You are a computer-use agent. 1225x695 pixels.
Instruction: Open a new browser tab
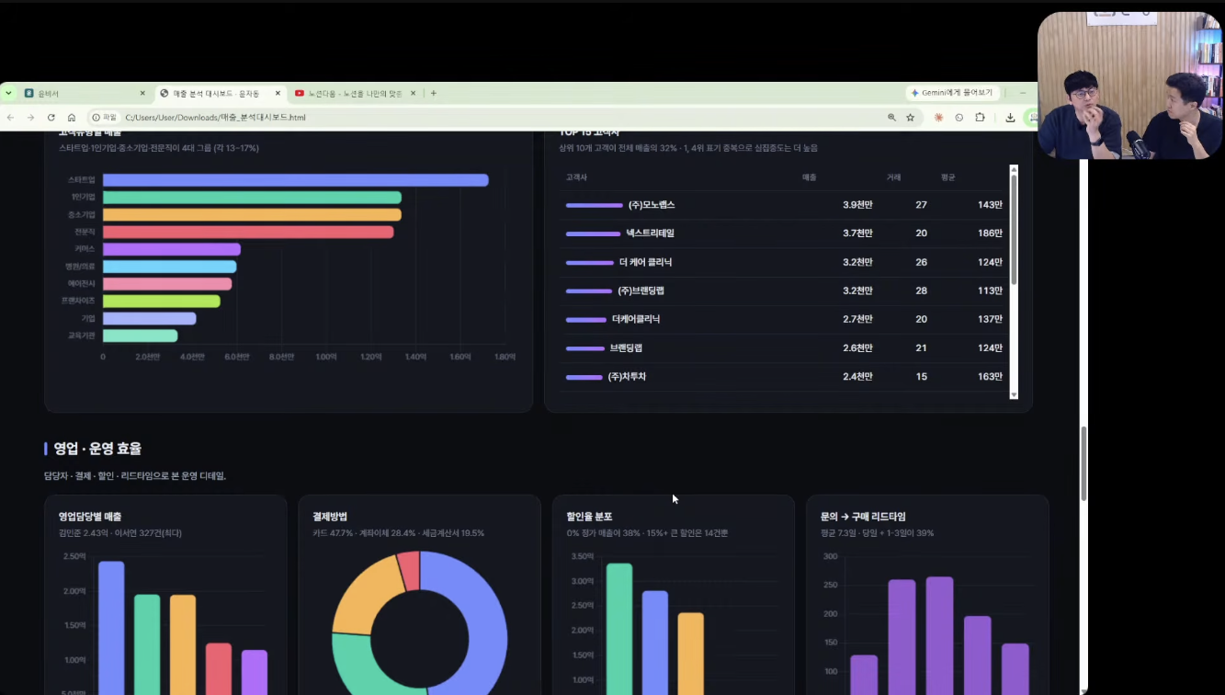(434, 93)
